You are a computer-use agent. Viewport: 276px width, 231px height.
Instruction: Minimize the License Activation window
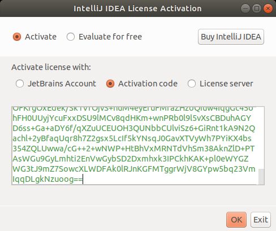coord(245,8)
